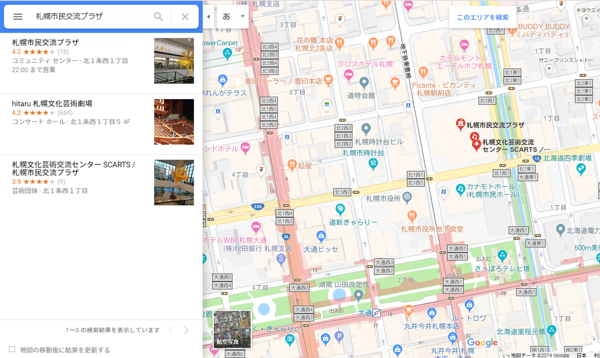Open the input mode dropdown arrow

tap(242, 16)
